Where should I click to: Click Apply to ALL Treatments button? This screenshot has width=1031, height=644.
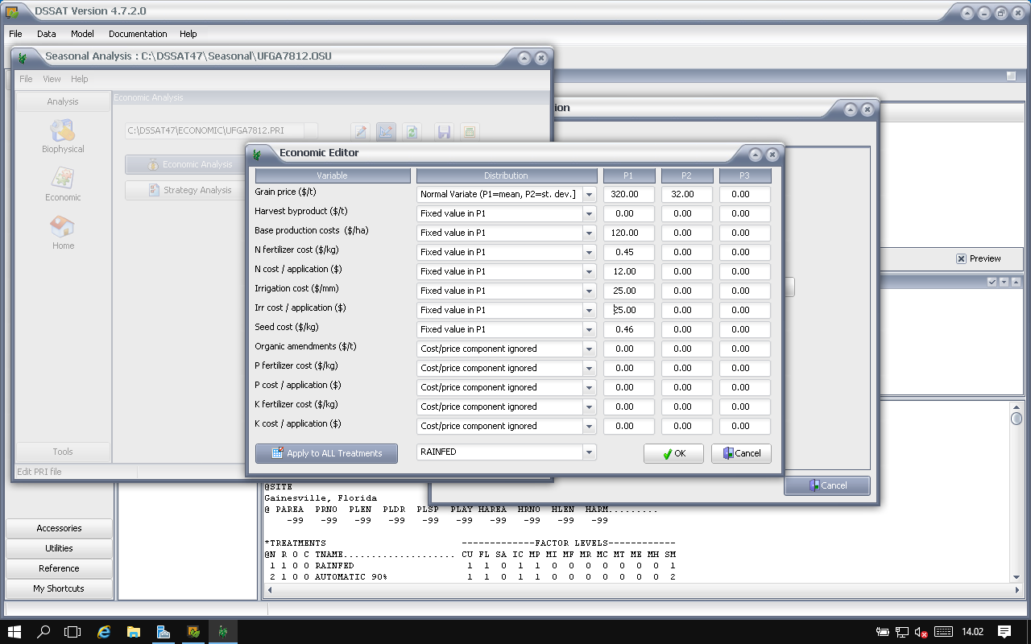(326, 453)
